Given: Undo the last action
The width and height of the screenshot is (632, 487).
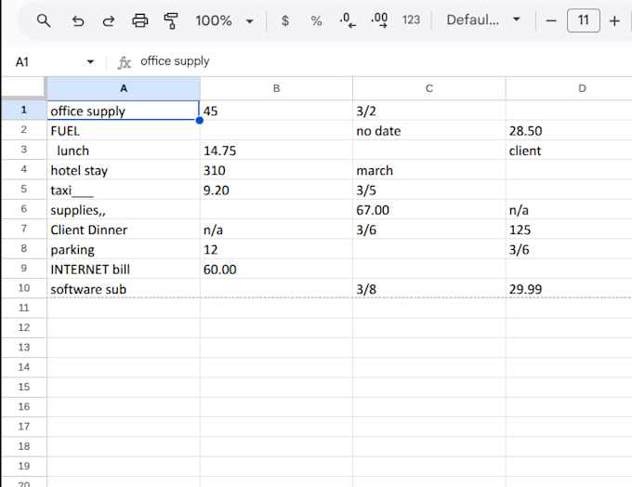Looking at the screenshot, I should tap(78, 20).
